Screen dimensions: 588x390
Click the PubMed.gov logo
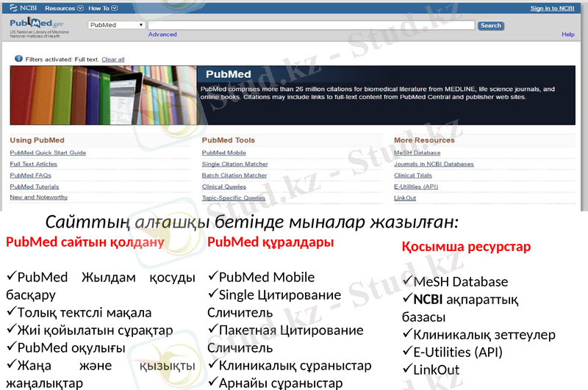pyautogui.click(x=37, y=25)
